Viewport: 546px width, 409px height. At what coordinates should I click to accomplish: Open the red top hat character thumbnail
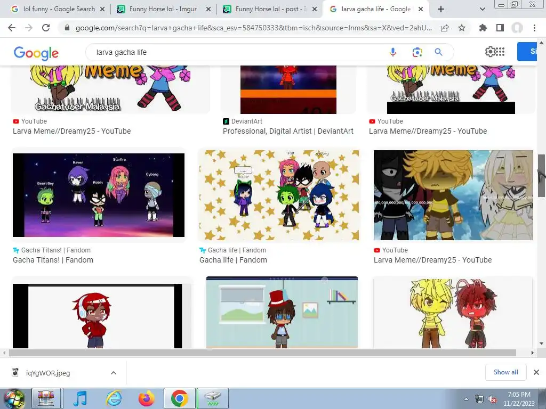[282, 312]
